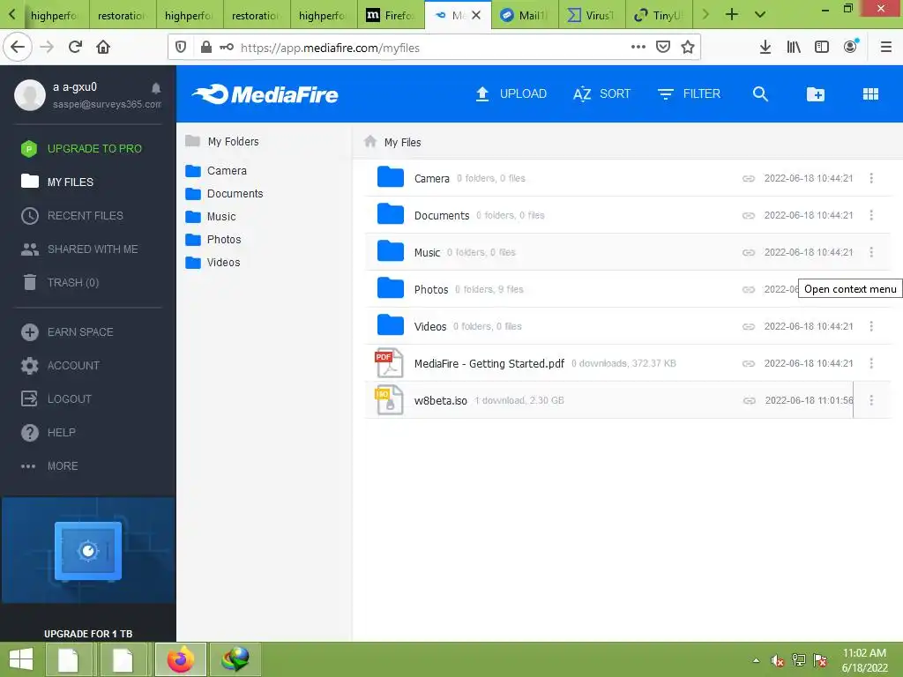Click the MediaFire logo
The height and width of the screenshot is (677, 903).
coord(265,94)
